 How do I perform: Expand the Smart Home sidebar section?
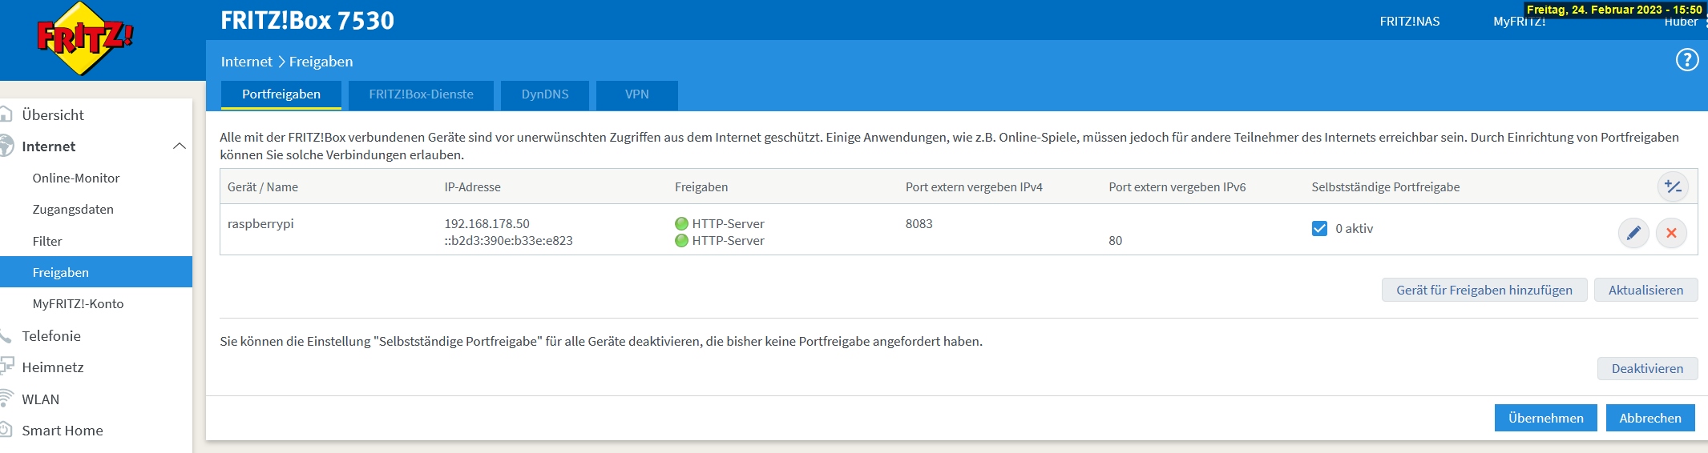pyautogui.click(x=63, y=431)
